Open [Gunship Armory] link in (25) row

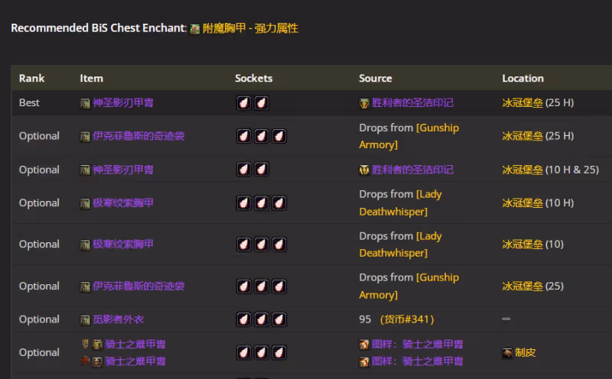point(409,287)
